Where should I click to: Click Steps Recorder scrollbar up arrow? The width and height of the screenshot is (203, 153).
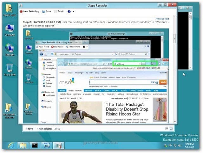pyautogui.click(x=175, y=17)
